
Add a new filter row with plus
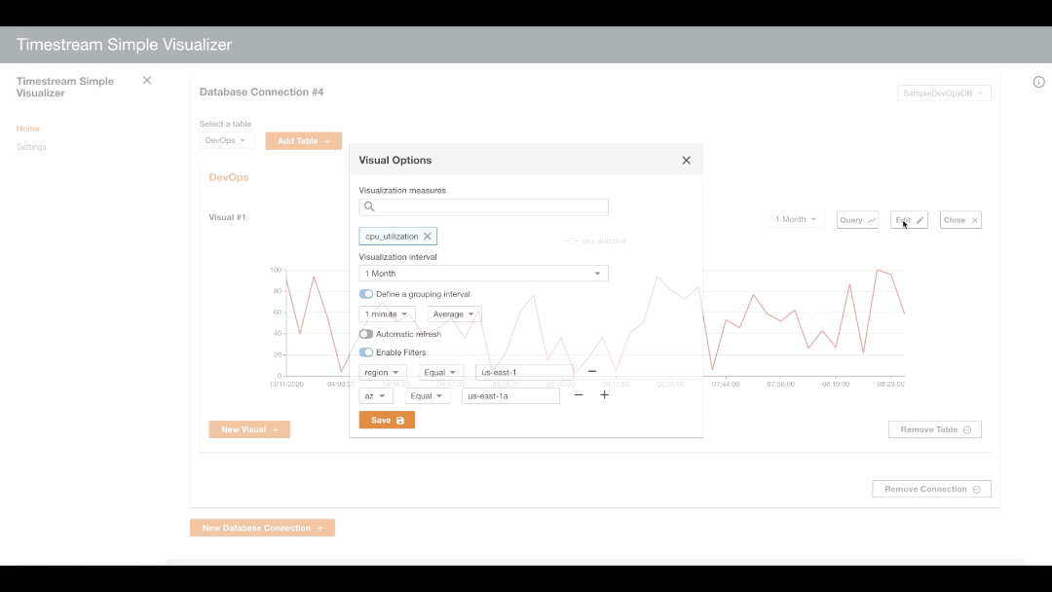click(x=605, y=395)
